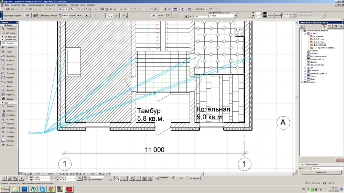Image resolution: width=344 pixels, height=193 pixels.
Task: Open the Перейти dropdown in toolbar
Action: (x=201, y=9)
